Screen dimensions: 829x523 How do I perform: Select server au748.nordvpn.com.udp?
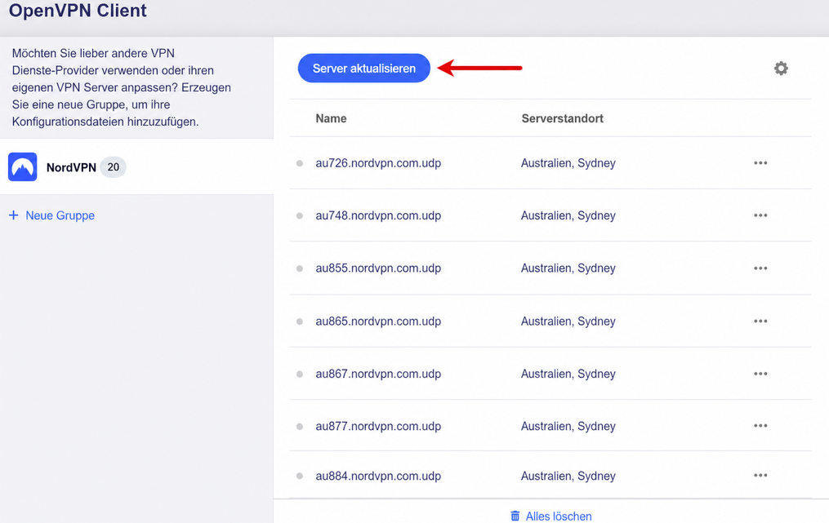378,215
